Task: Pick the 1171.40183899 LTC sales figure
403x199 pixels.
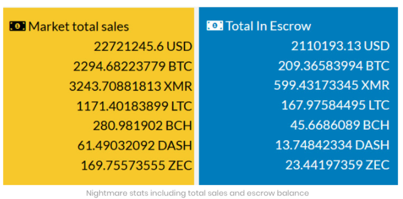Action: tap(134, 106)
